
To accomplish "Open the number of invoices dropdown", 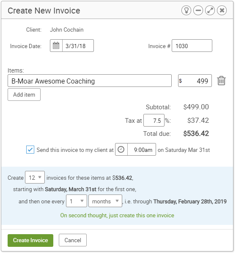I will pyautogui.click(x=35, y=177).
